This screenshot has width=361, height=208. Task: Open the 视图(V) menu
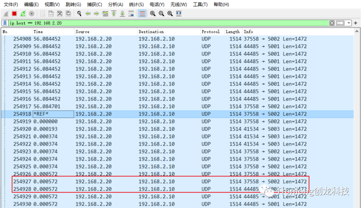tap(52, 4)
